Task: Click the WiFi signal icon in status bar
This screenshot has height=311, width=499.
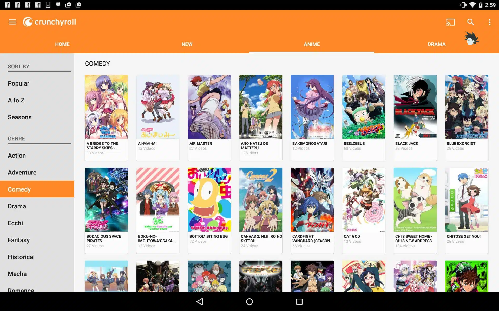Action: click(x=473, y=4)
